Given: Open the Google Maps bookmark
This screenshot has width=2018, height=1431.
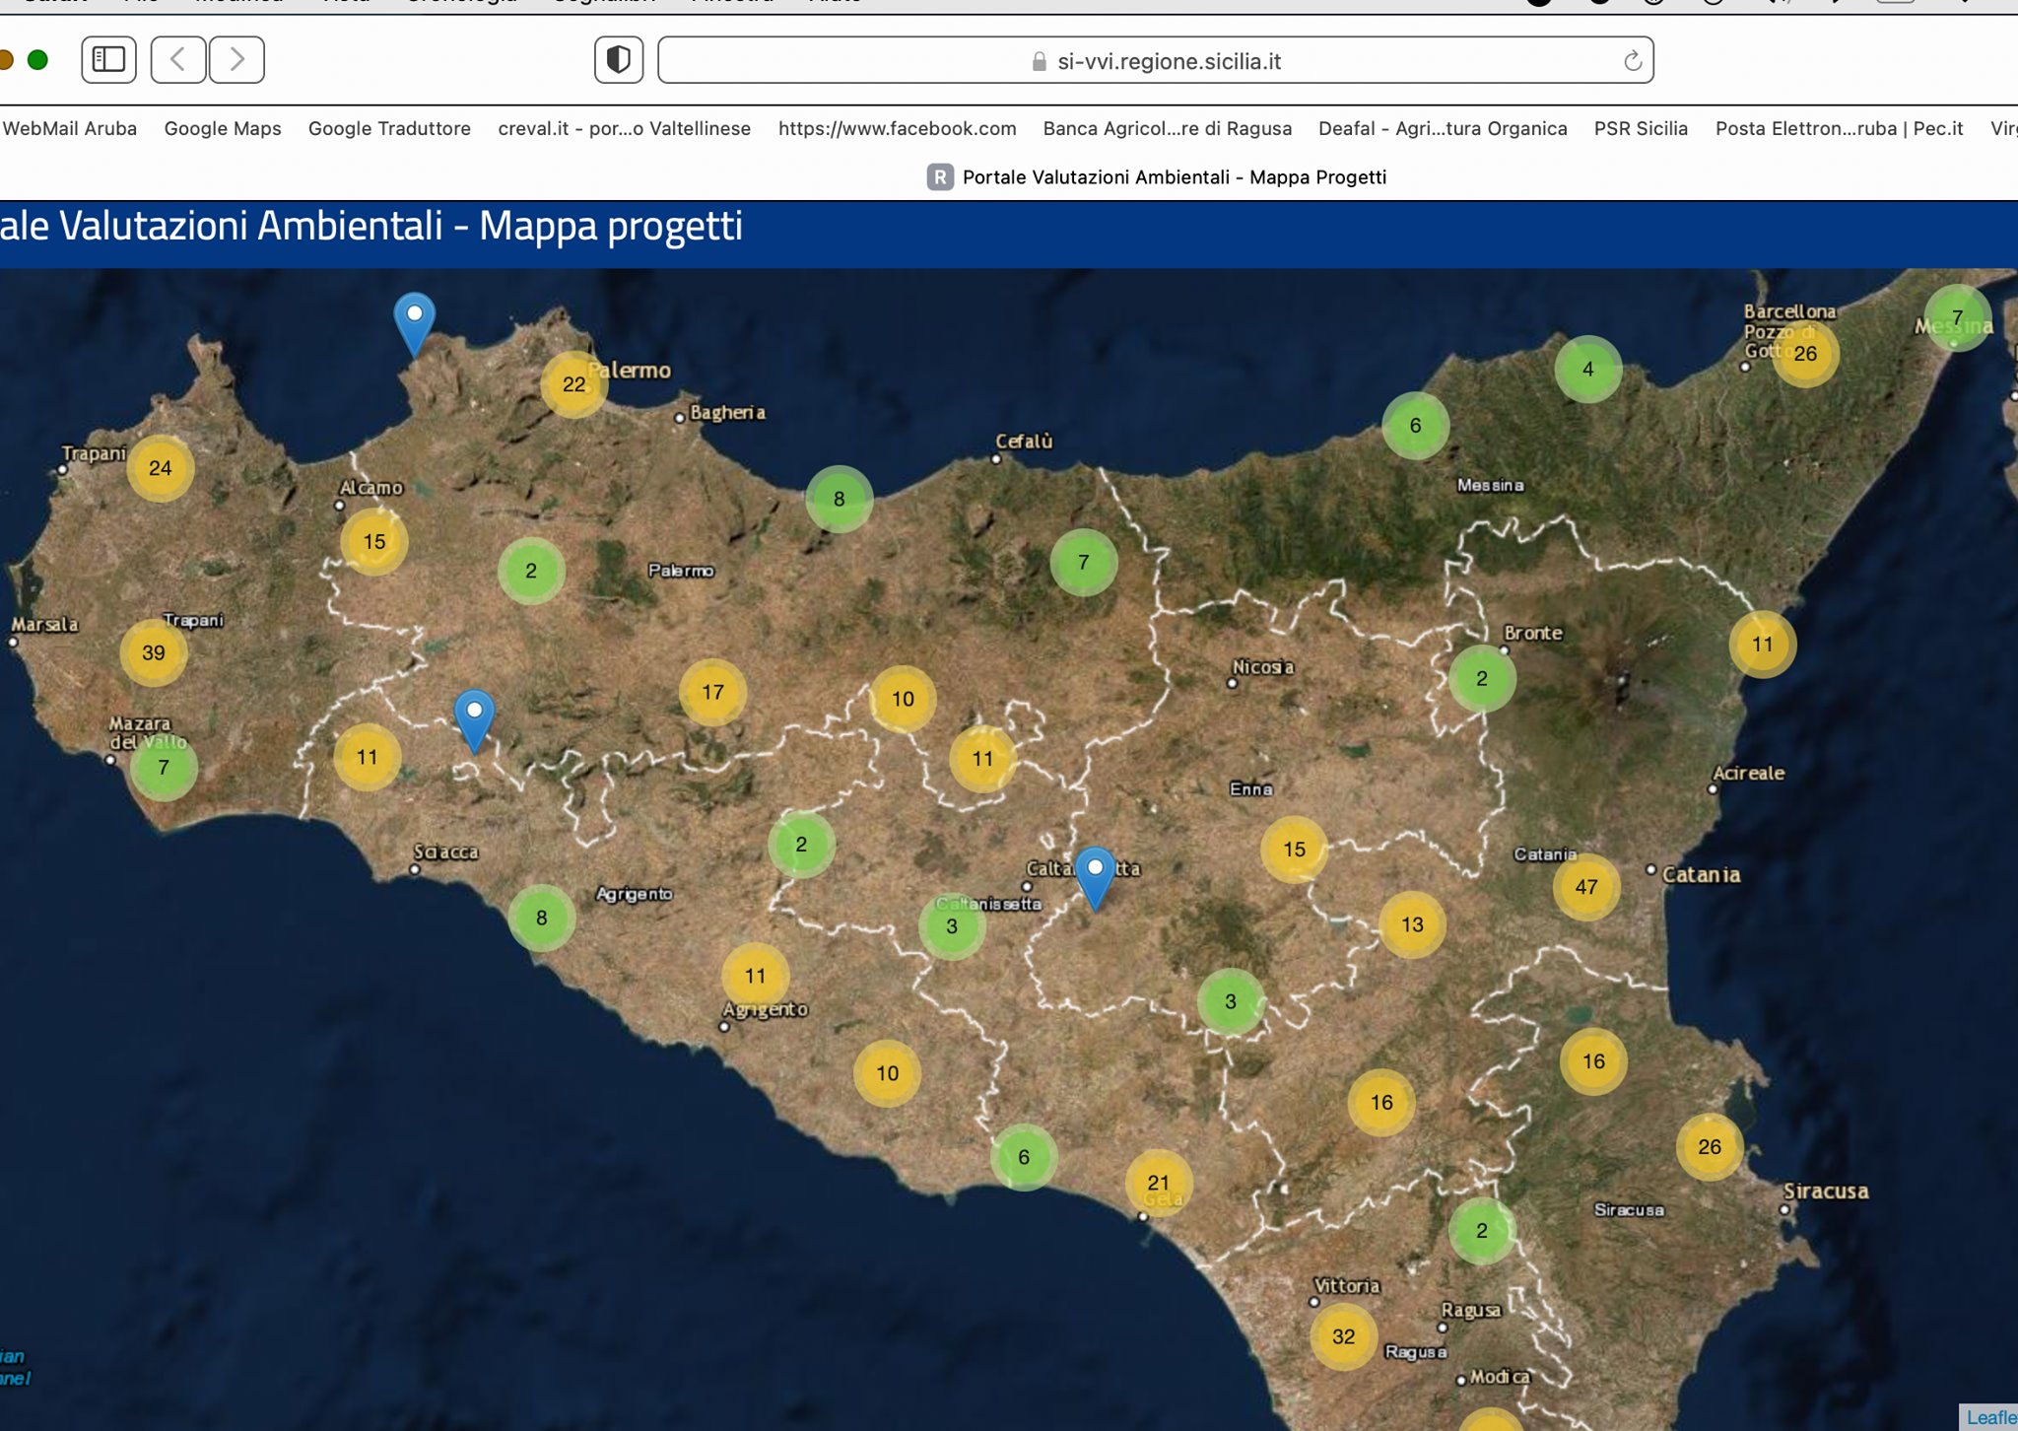Looking at the screenshot, I should click(x=223, y=128).
